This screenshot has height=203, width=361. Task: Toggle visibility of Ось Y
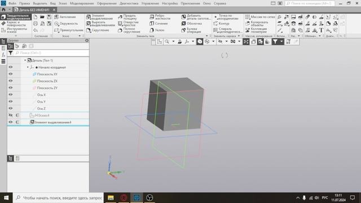pyautogui.click(x=11, y=101)
